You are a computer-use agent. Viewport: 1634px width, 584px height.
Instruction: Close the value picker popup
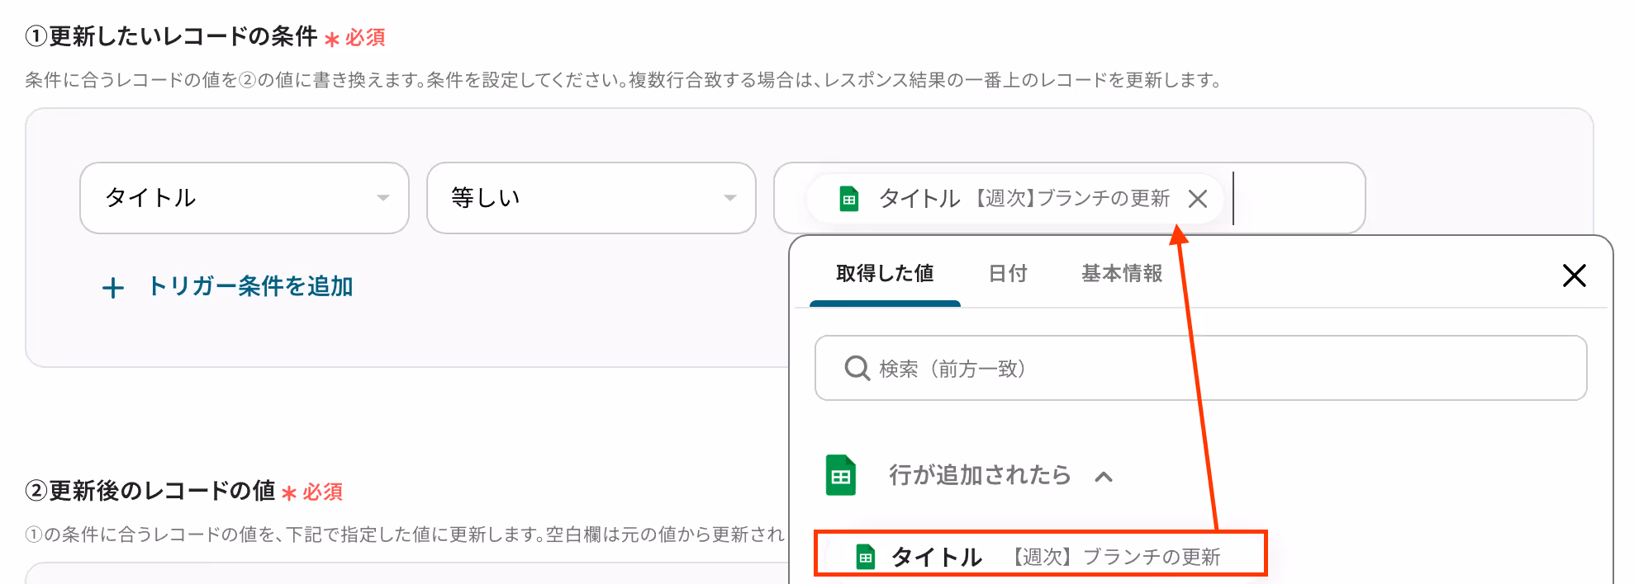(x=1575, y=276)
